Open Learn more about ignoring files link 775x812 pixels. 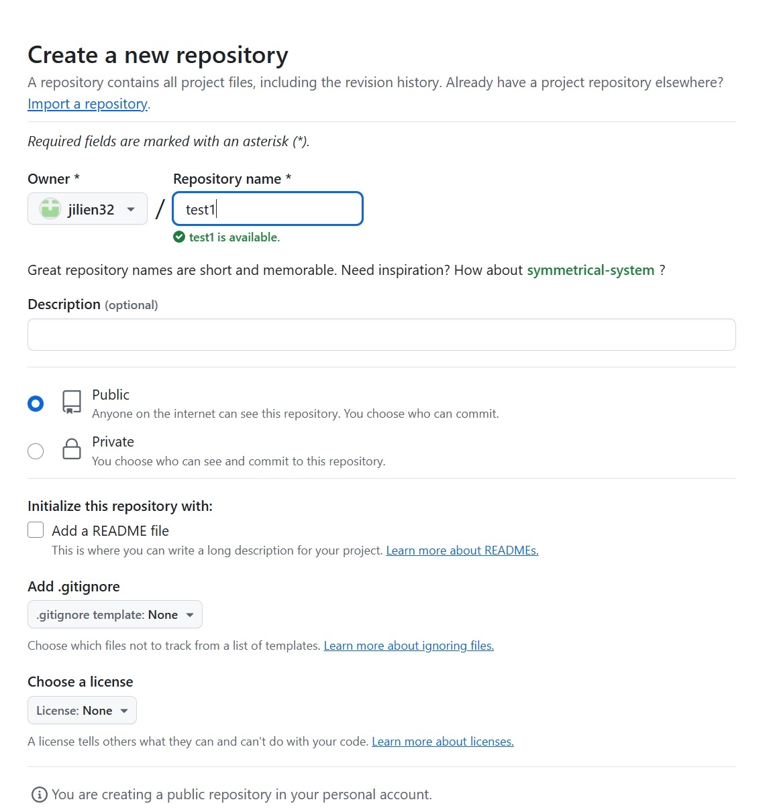pos(409,646)
